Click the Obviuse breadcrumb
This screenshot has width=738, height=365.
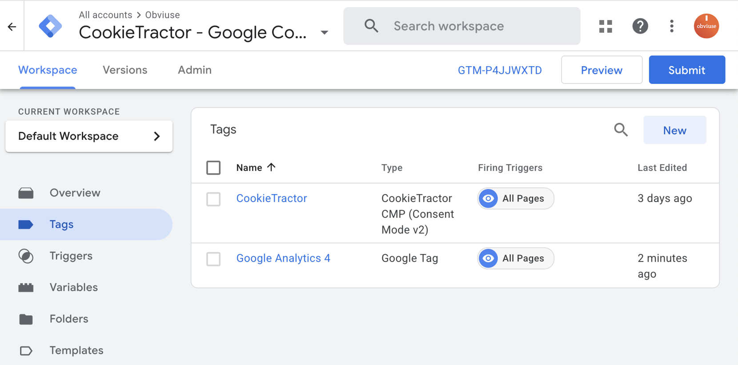[162, 15]
